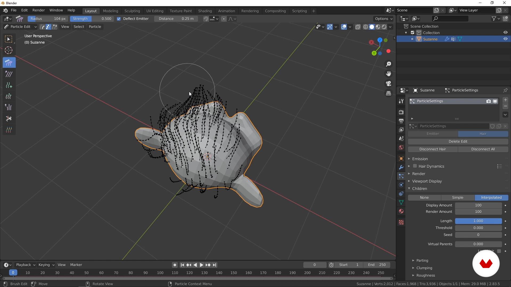This screenshot has height=287, width=511.
Task: Open Object Constraints properties tab
Action: point(401,193)
